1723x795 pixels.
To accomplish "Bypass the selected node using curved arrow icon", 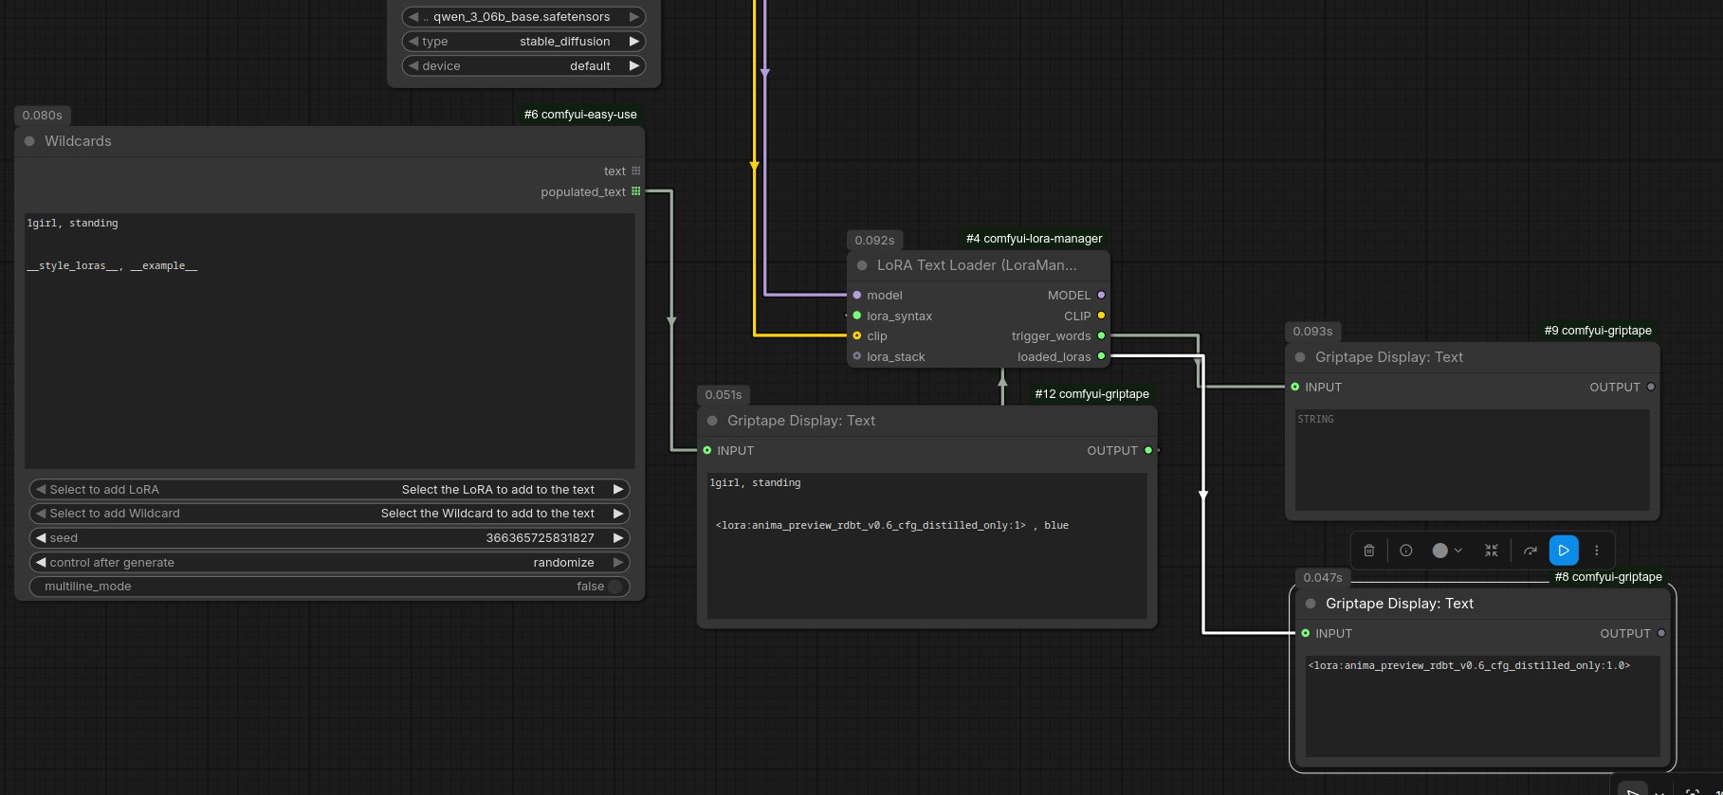I will 1530,551.
